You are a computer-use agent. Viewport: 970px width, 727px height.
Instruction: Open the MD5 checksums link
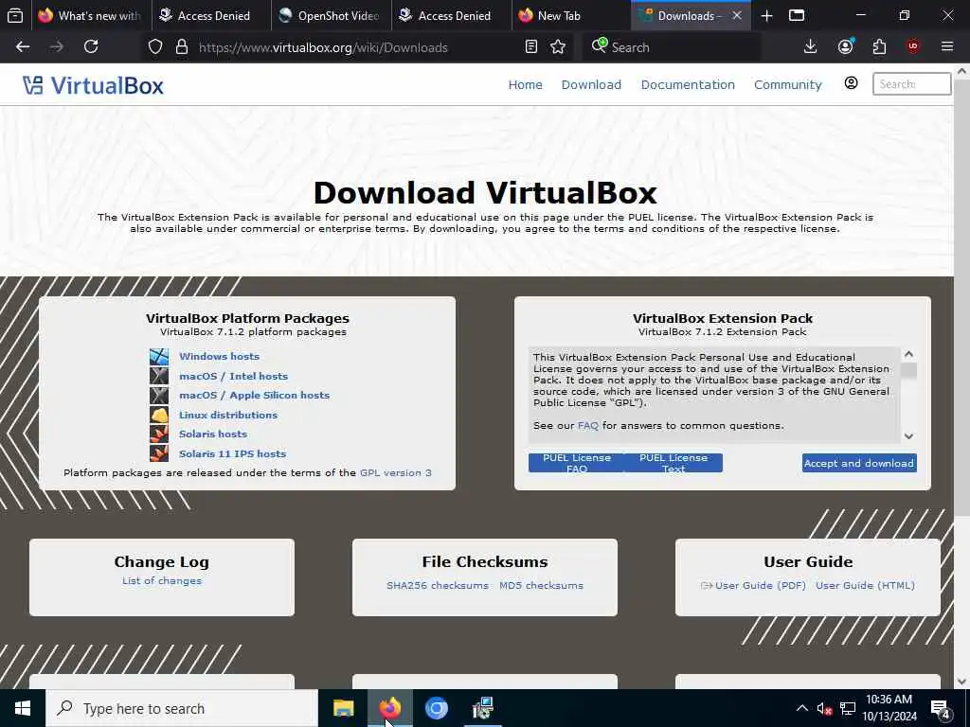[541, 585]
